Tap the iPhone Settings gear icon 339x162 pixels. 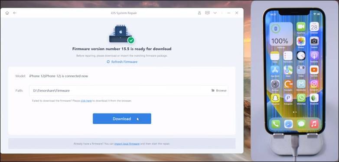coord(275,84)
